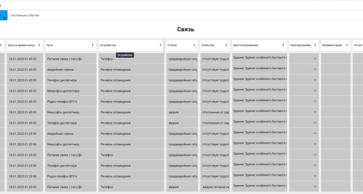Click the Квитирование column header label

(x=300, y=45)
